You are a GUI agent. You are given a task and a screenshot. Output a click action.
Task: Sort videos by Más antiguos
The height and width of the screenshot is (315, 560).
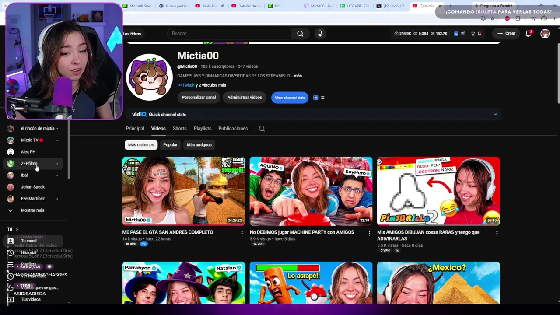coord(199,145)
